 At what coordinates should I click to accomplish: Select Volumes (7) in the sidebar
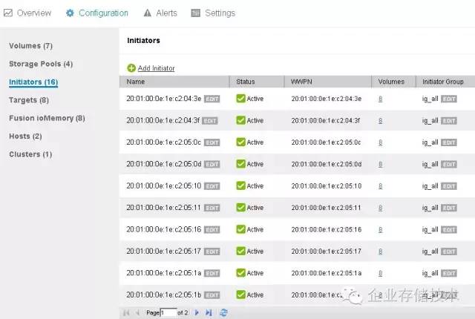click(30, 46)
